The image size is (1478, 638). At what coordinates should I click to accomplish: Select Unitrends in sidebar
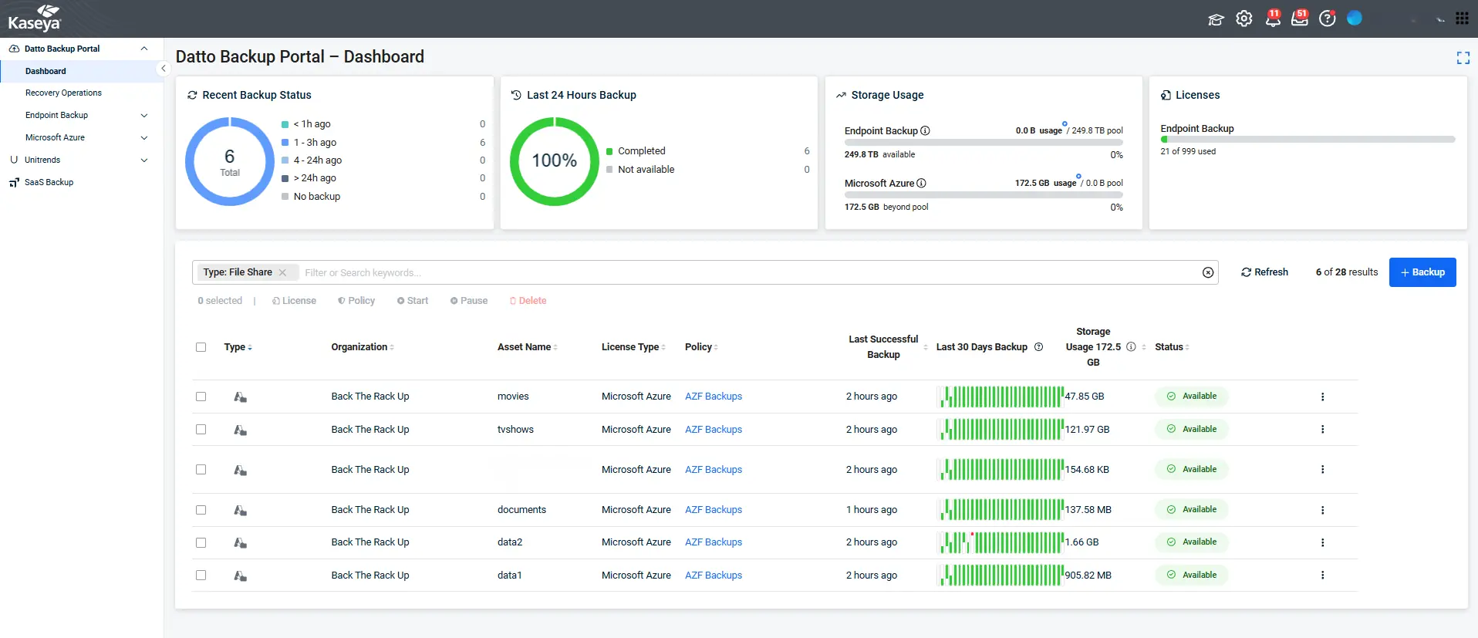click(42, 160)
